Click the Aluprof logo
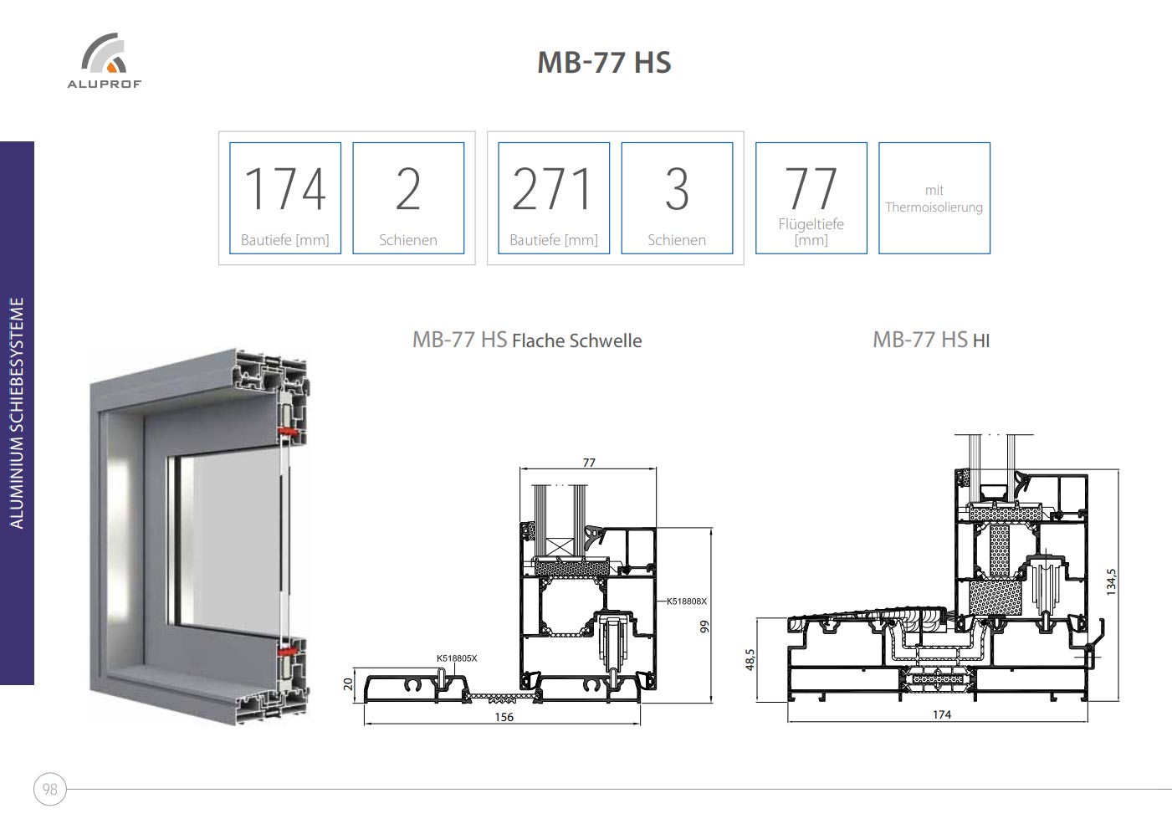Image resolution: width=1172 pixels, height=824 pixels. [x=105, y=60]
